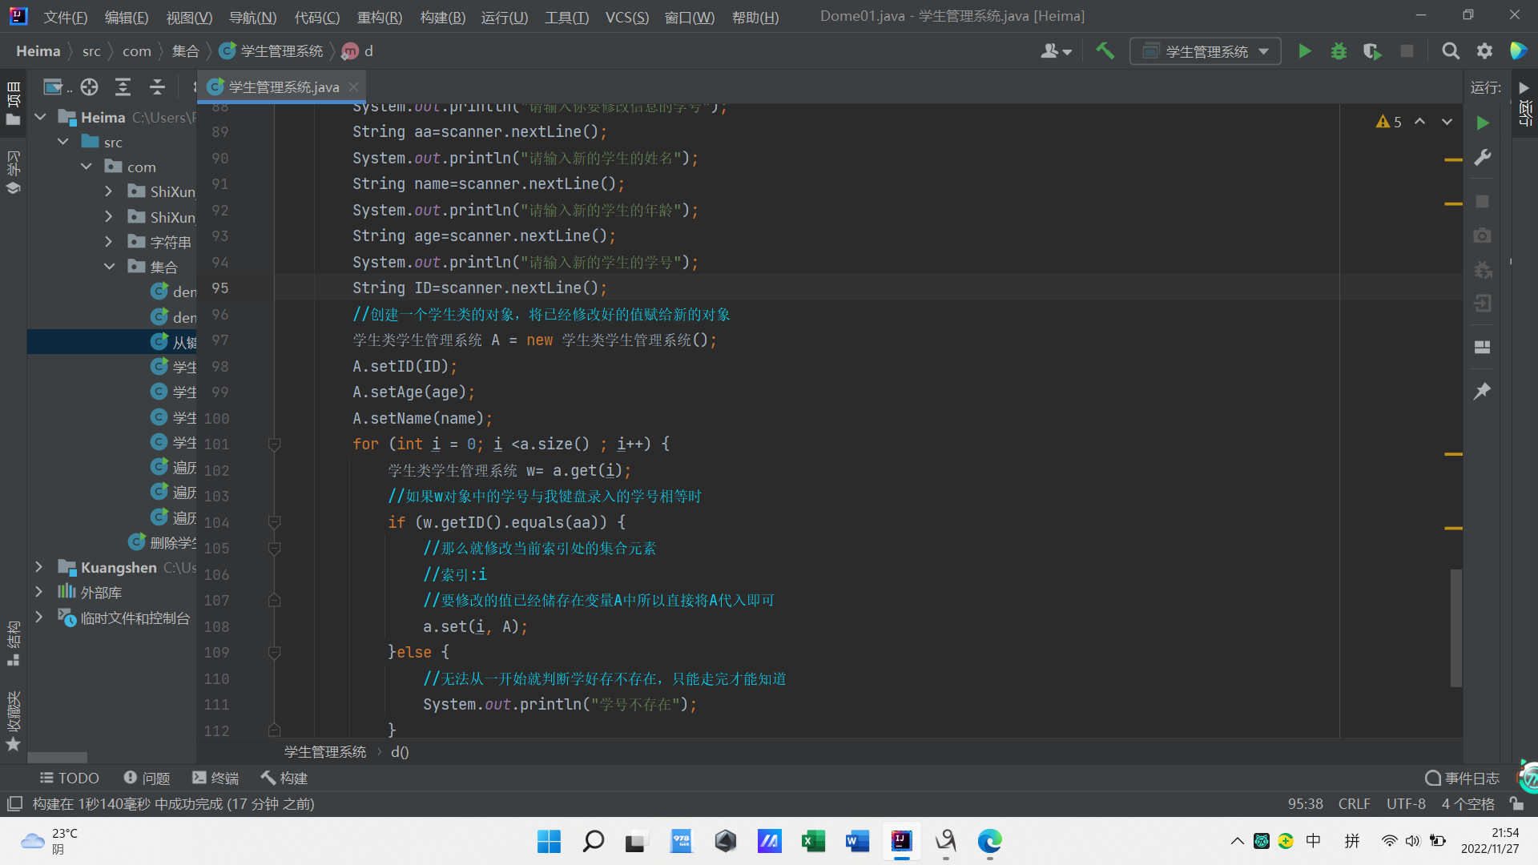Toggle read-only lock icon in status bar
The width and height of the screenshot is (1538, 865).
pos(1516,803)
